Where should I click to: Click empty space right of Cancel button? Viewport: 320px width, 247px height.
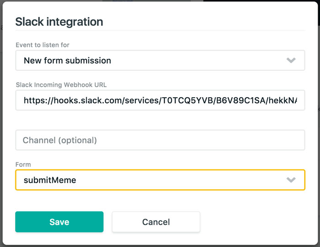[x=256, y=222]
